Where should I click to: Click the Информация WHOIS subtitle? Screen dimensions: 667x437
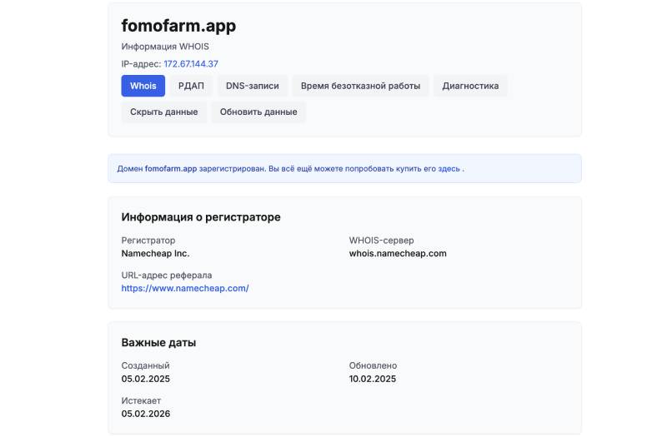tap(165, 47)
